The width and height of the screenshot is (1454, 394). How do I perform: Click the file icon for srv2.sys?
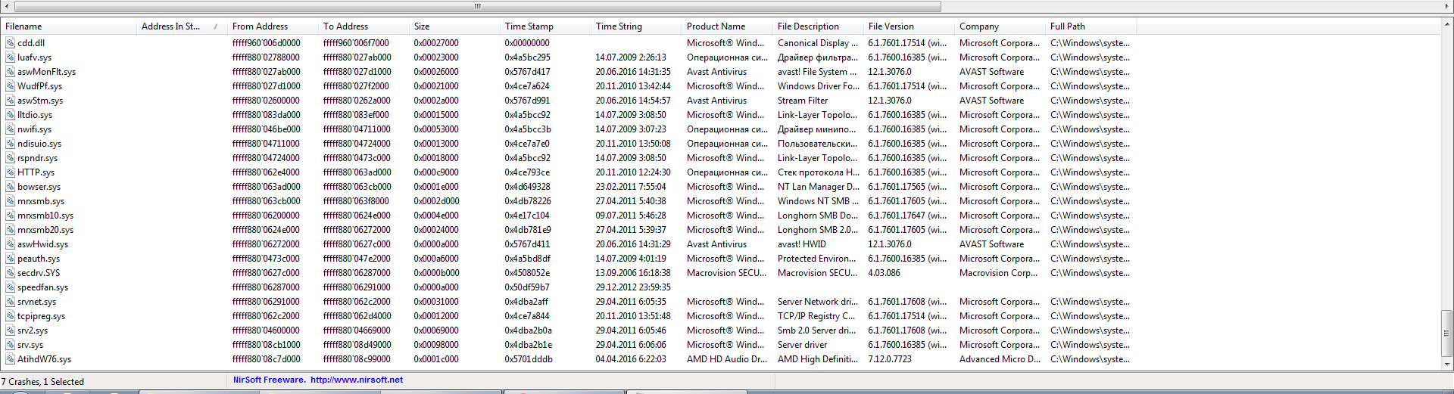pos(10,330)
